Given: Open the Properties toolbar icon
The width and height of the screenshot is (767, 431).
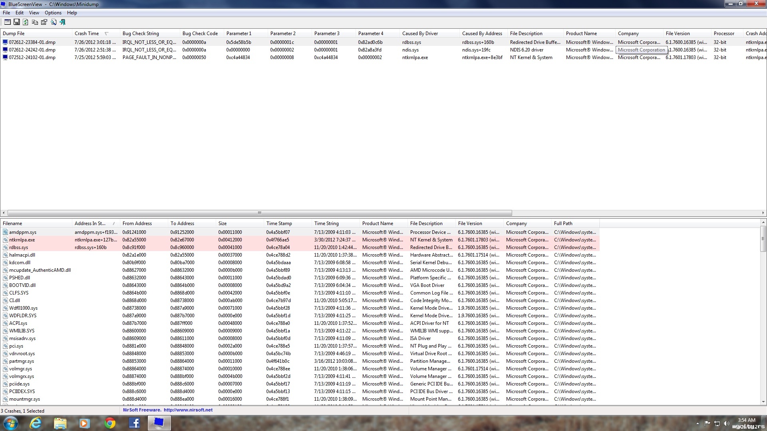Looking at the screenshot, I should pyautogui.click(x=44, y=22).
